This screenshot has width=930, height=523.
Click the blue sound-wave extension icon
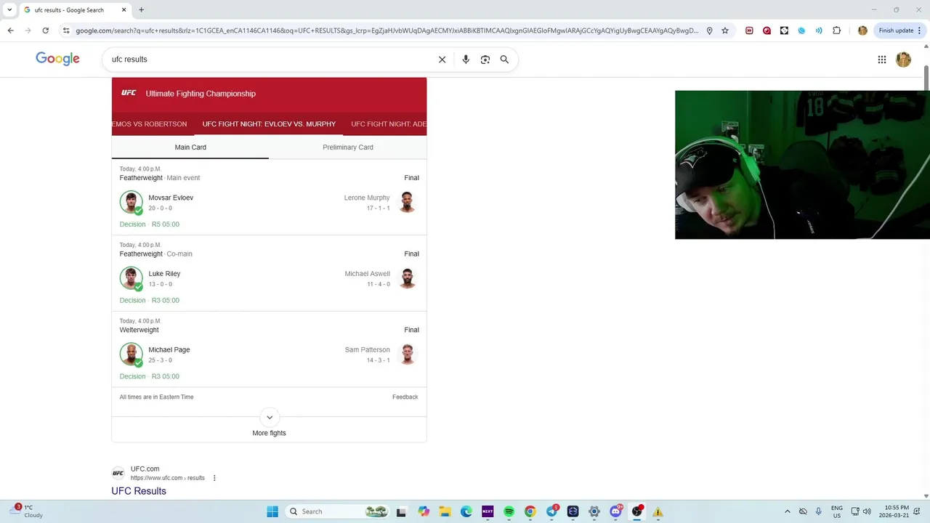[819, 31]
